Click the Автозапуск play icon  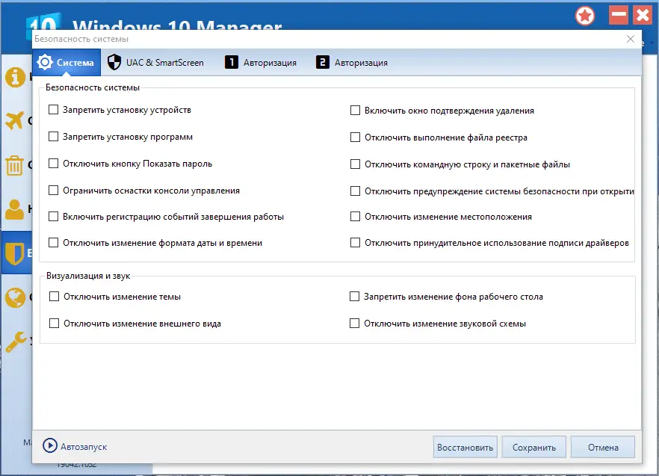[x=50, y=446]
